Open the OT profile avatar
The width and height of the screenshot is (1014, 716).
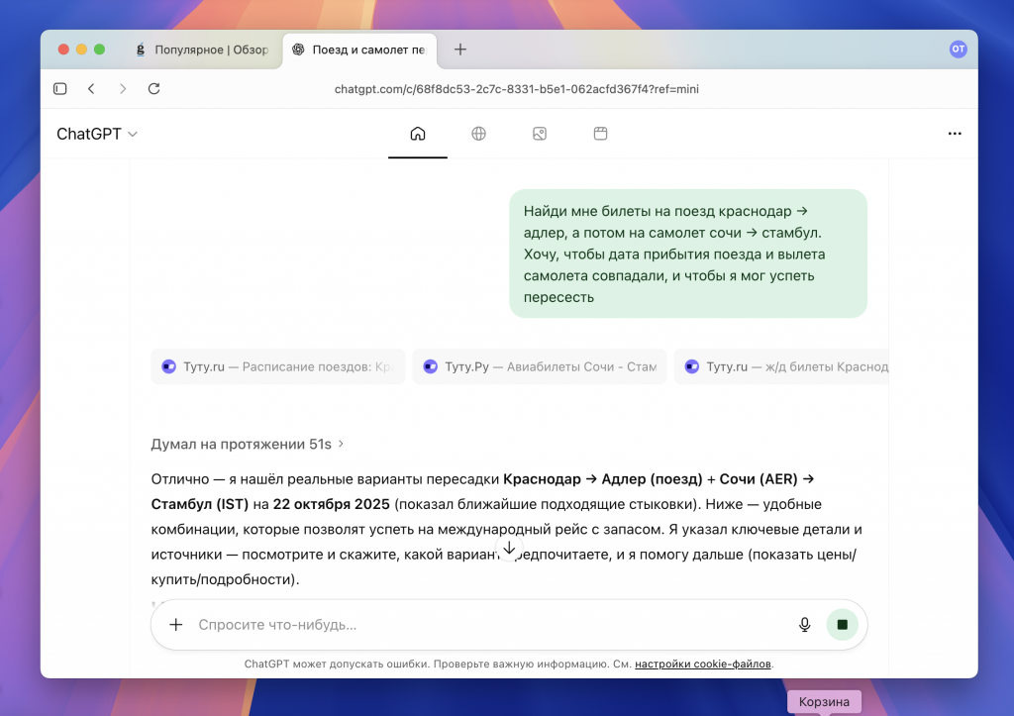958,50
